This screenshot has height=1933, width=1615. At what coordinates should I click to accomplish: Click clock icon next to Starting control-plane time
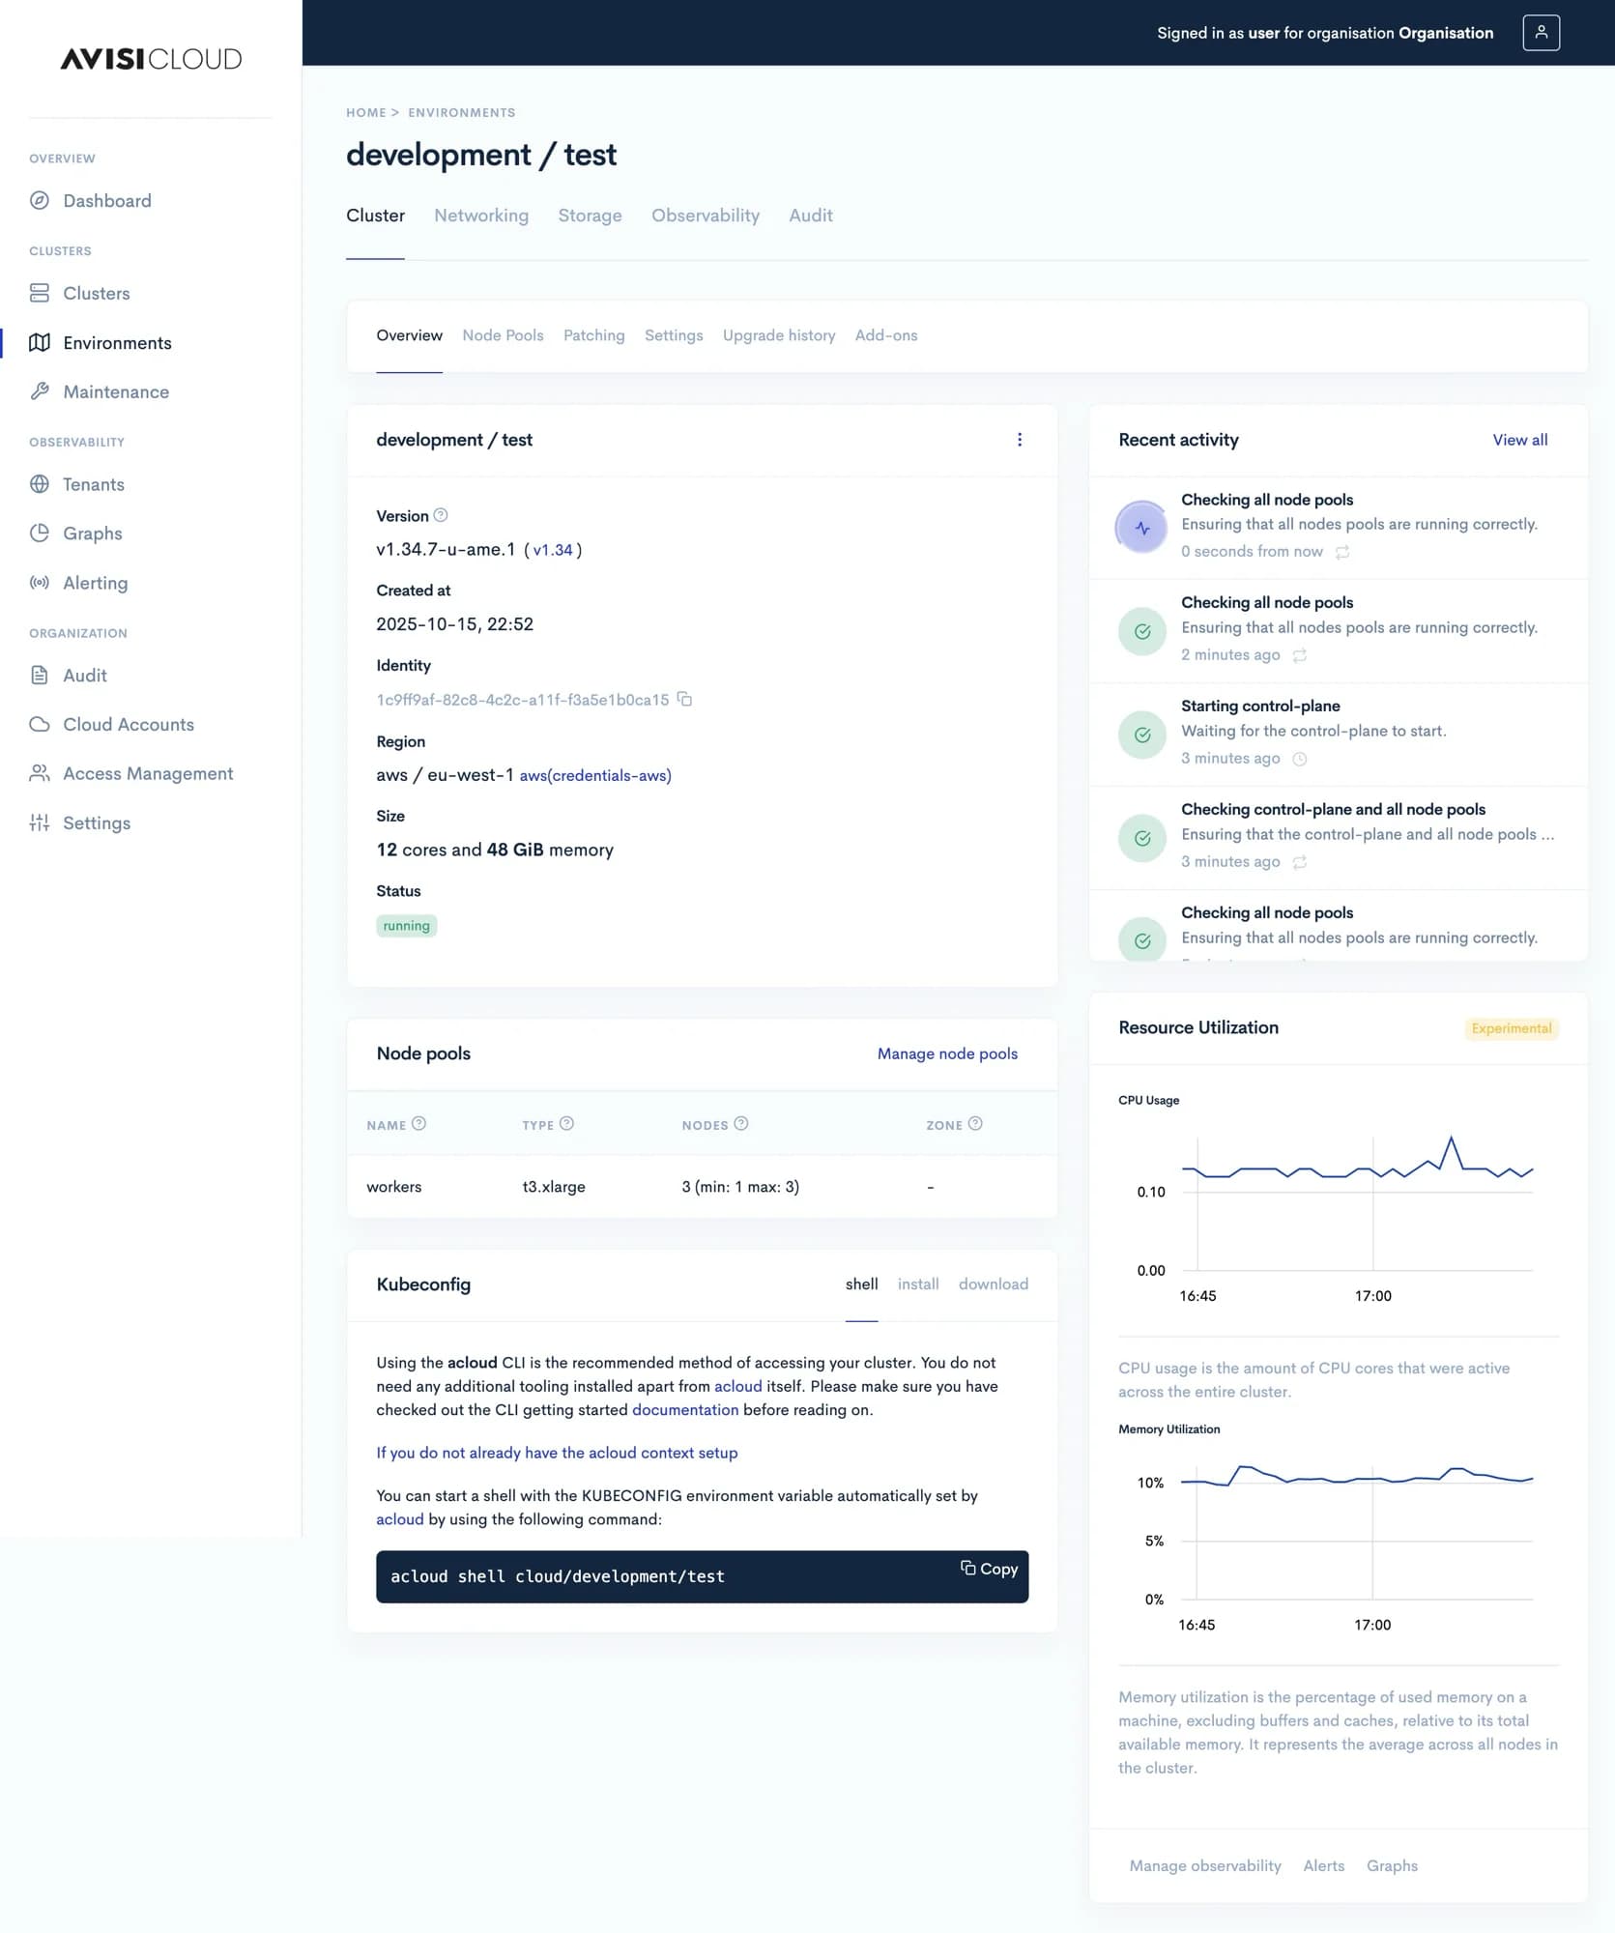(1300, 759)
